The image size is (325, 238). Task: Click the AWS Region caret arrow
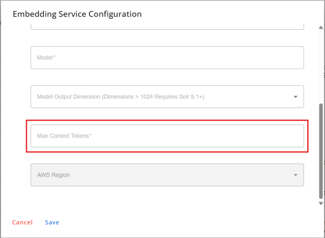tap(295, 175)
